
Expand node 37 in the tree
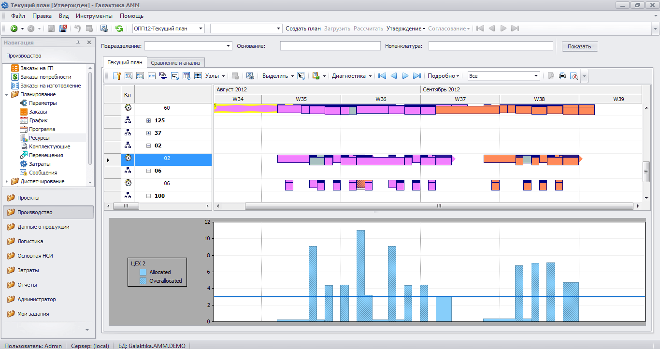[x=149, y=133]
